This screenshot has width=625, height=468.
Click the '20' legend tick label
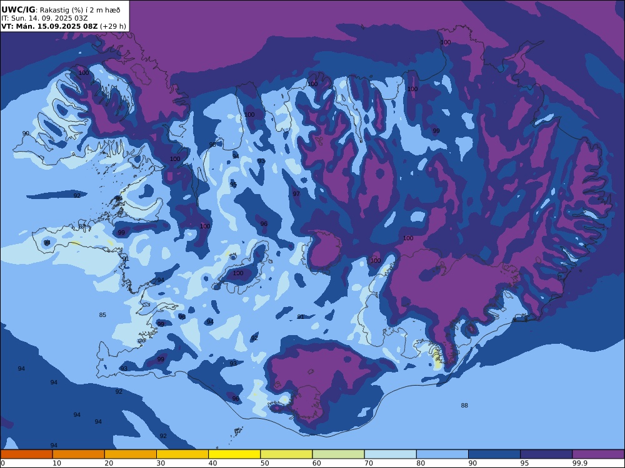coord(109,463)
